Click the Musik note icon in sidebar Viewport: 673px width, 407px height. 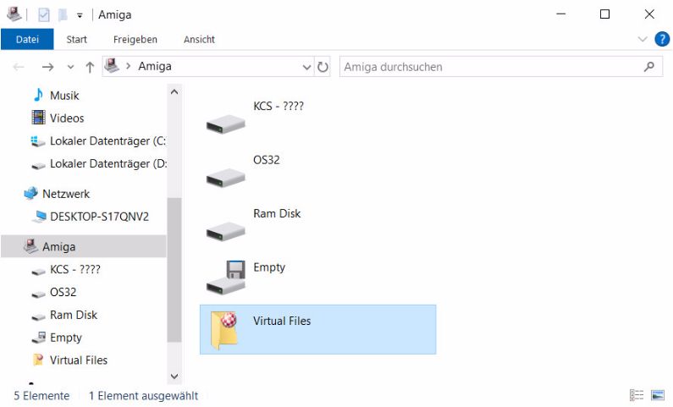38,95
